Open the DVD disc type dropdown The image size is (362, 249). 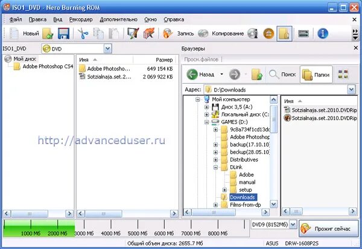108,49
